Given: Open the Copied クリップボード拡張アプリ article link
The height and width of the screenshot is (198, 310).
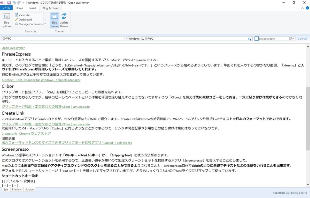Looking at the screenshot, I should pyautogui.click(x=67, y=143).
